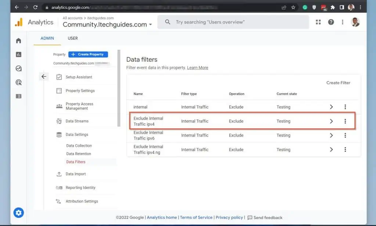Open the Help question mark icon
This screenshot has height=226, width=376.
[x=331, y=22]
